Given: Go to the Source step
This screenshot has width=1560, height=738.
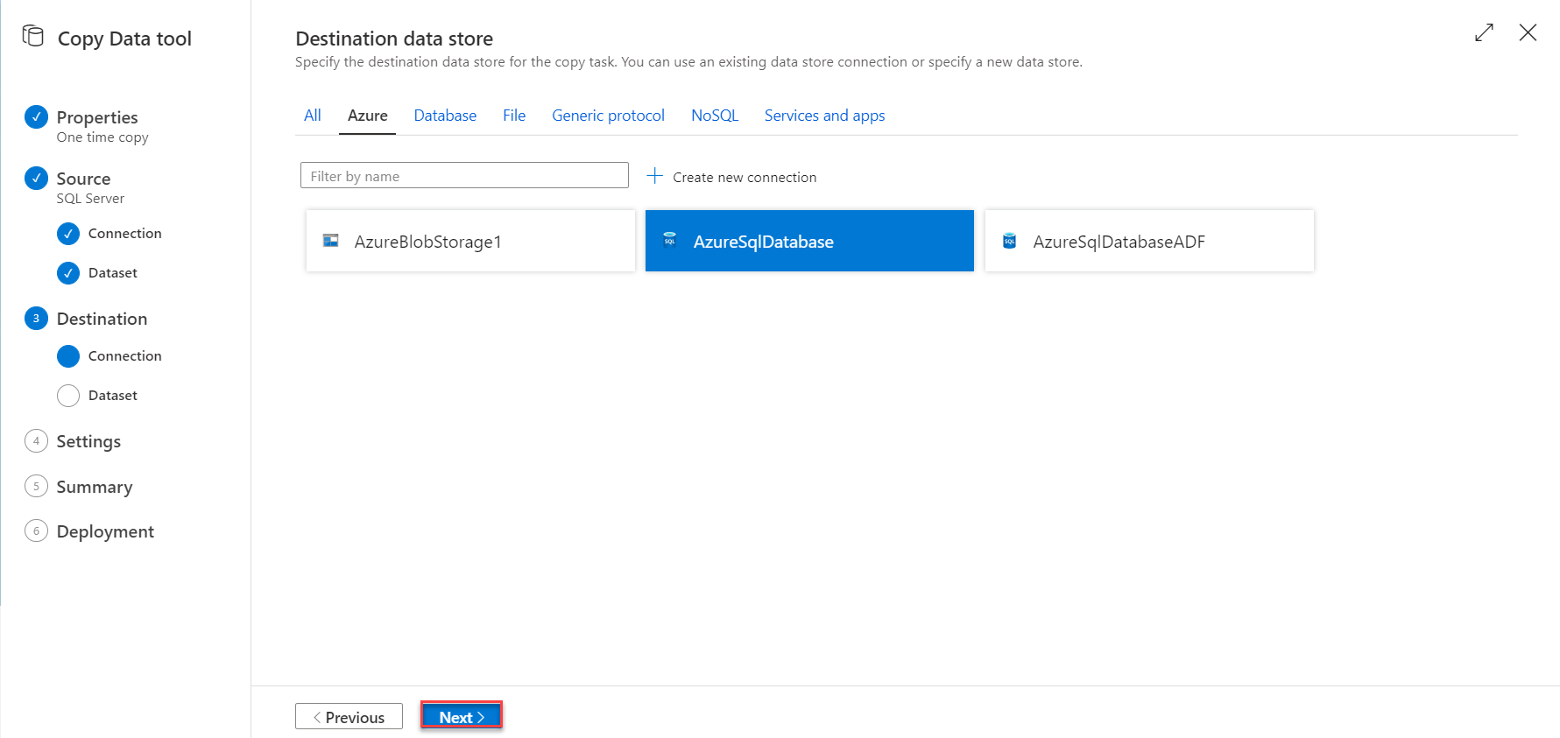Looking at the screenshot, I should point(83,179).
